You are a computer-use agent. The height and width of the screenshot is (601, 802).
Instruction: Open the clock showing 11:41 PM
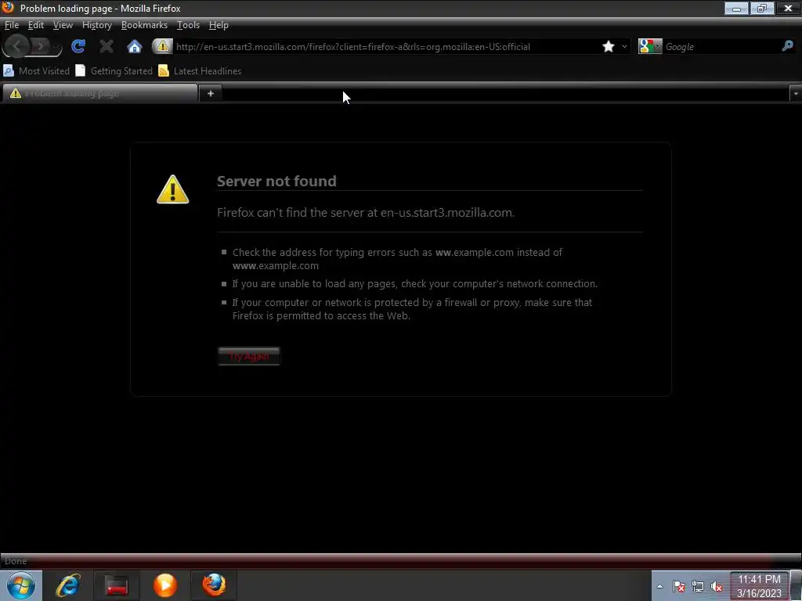pyautogui.click(x=759, y=585)
